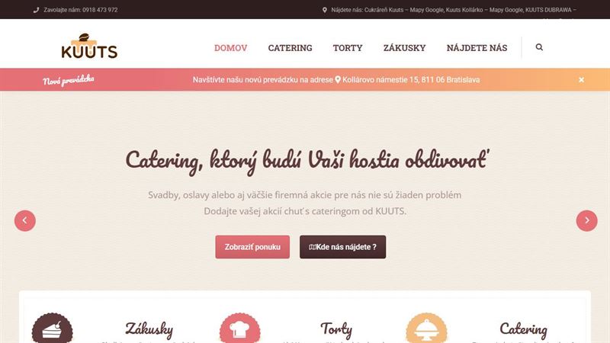Open NÁJDETE NÁS navigation item

point(477,48)
